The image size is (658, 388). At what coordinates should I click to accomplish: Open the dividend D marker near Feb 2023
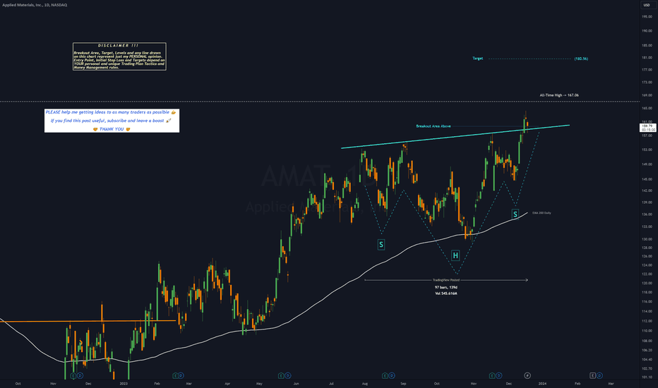(181, 375)
